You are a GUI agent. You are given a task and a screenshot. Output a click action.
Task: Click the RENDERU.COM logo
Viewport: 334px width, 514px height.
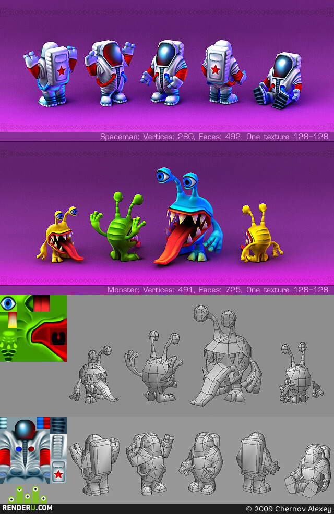coord(27,508)
